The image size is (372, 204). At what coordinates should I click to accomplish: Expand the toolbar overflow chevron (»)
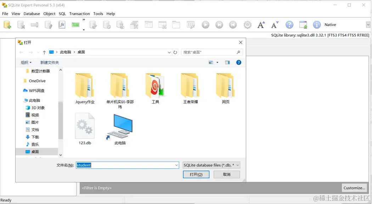[84, 20]
